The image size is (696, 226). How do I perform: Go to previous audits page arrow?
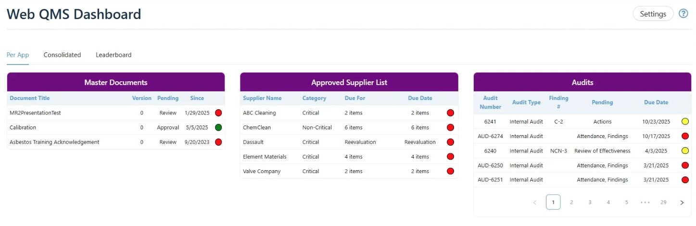[x=535, y=202]
